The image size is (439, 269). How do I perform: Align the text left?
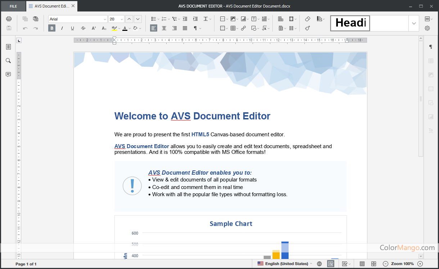tap(154, 28)
